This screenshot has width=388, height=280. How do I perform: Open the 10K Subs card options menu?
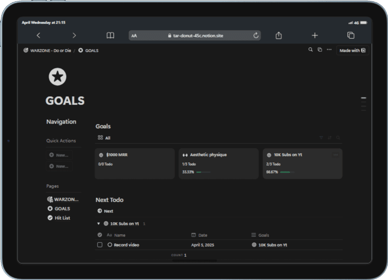336,155
